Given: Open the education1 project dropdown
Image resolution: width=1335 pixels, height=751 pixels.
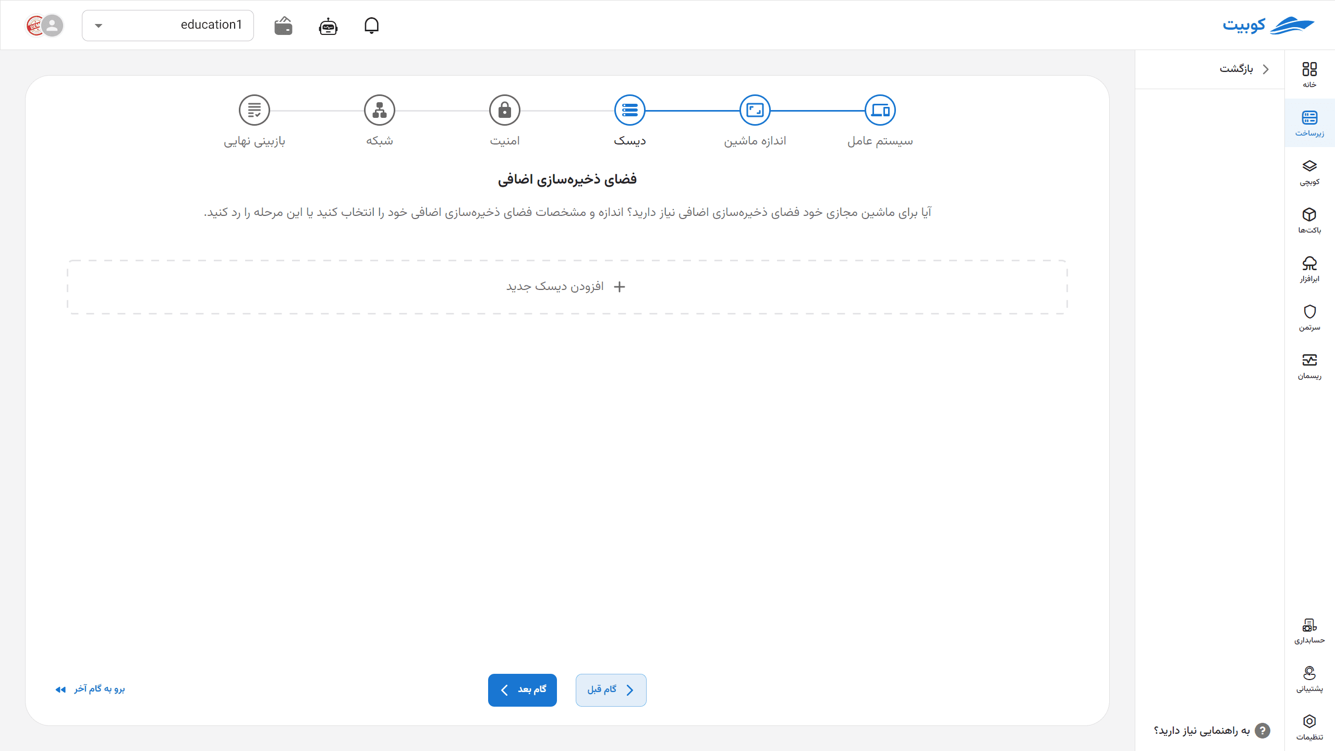Looking at the screenshot, I should pos(168,25).
